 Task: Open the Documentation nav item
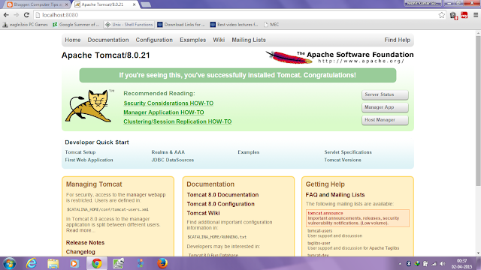(x=108, y=40)
